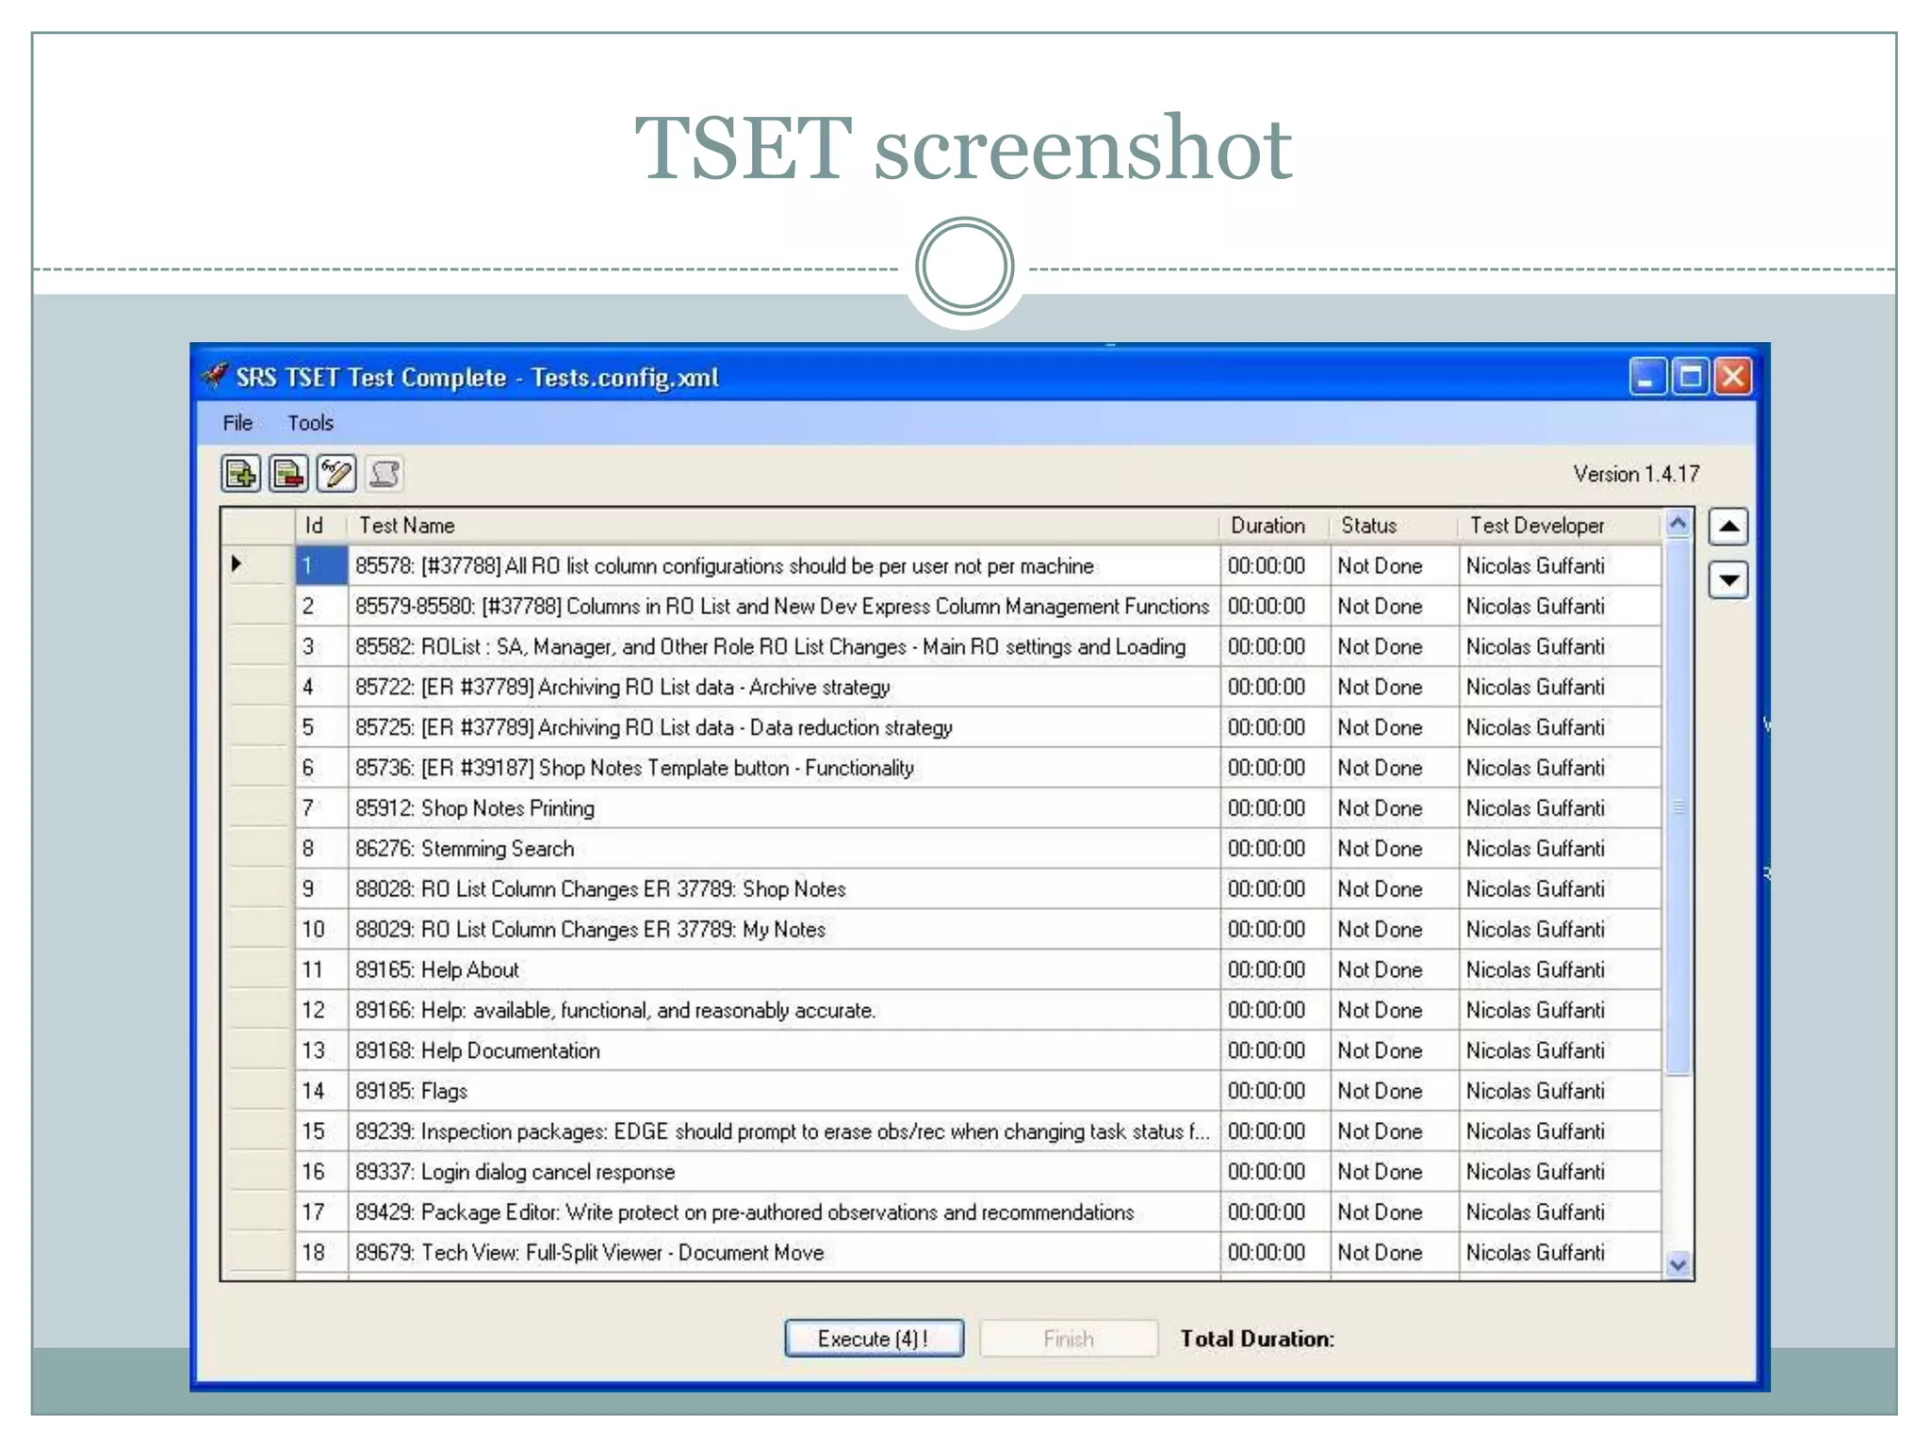
Task: Select test '89429: Package Editor: Write protect'
Action: click(x=784, y=1212)
